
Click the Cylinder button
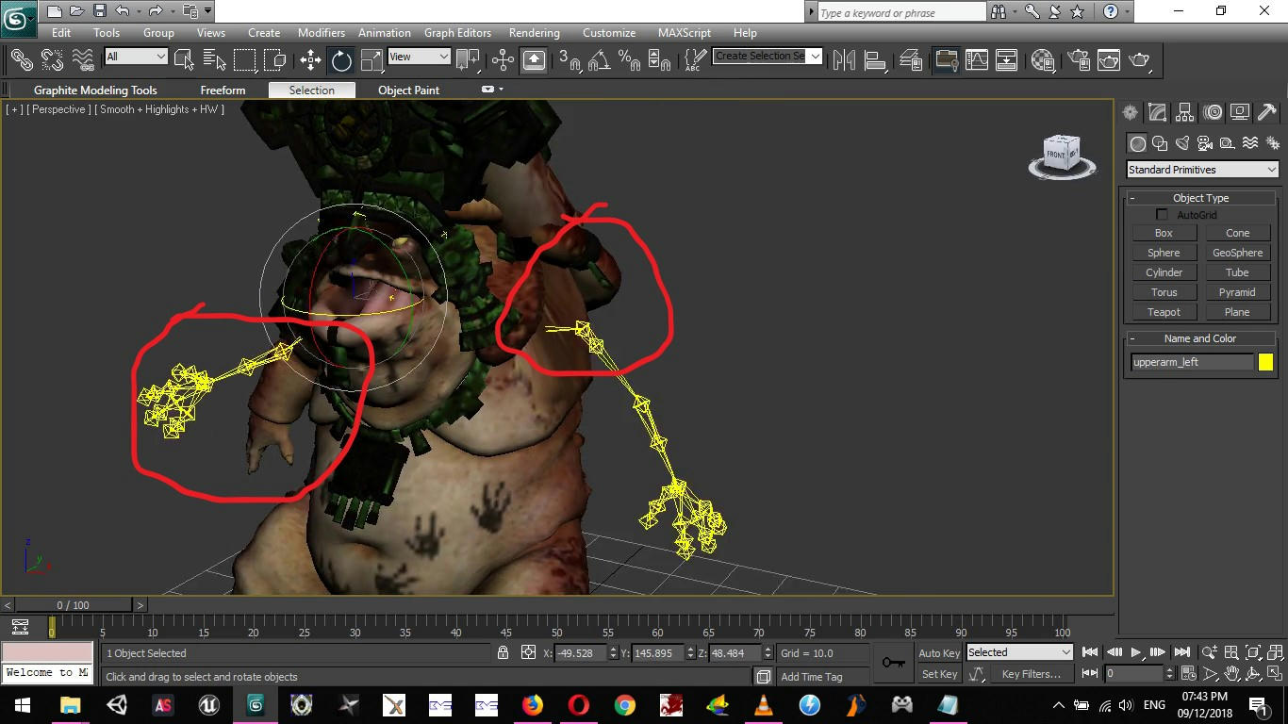pos(1164,272)
